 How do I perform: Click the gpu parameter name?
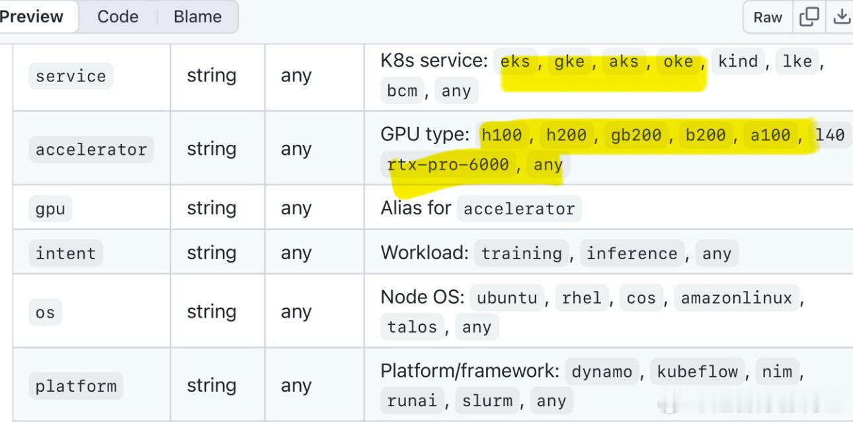tap(50, 209)
